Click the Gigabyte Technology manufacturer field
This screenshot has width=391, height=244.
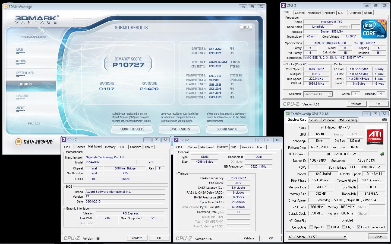click(x=125, y=157)
